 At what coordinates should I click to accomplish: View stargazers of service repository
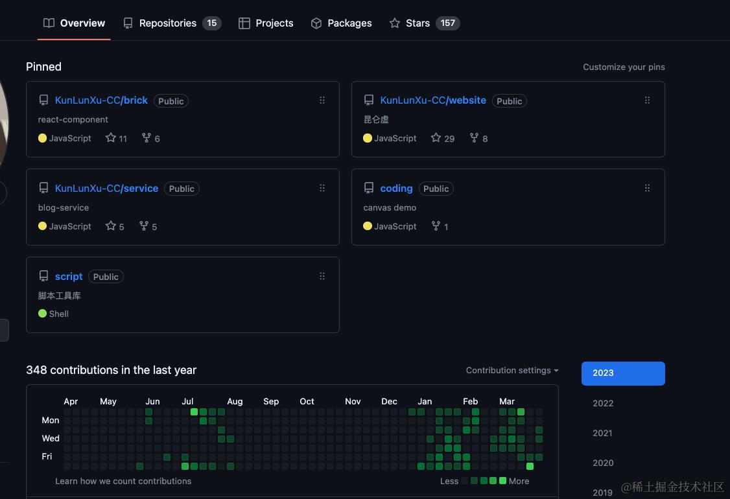click(x=115, y=226)
